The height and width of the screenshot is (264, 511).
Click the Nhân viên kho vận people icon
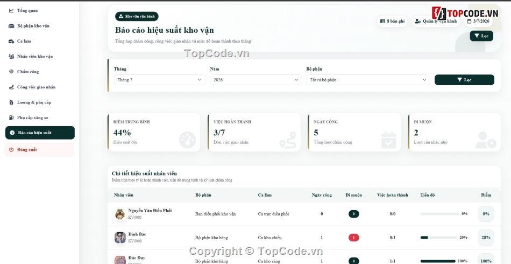[11, 57]
